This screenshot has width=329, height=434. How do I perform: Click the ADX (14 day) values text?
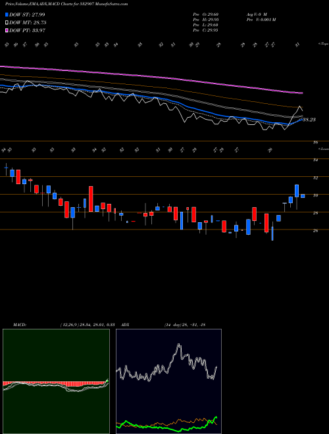[185, 325]
